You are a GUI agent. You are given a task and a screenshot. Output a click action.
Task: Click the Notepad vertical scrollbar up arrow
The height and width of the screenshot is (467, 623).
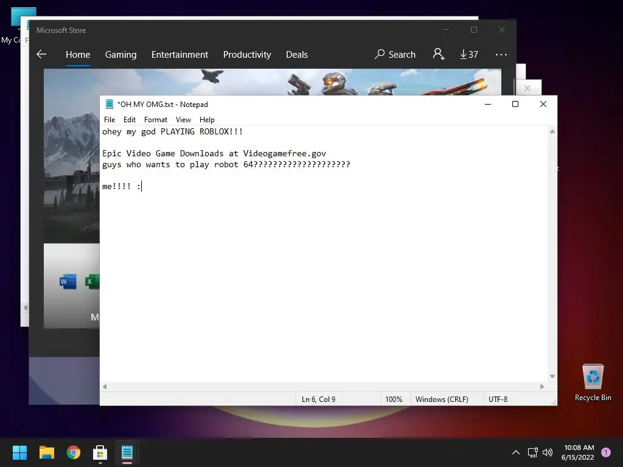coord(552,131)
